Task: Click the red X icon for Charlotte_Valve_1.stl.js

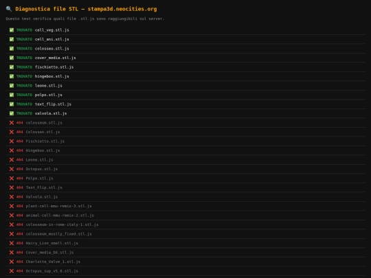Action: (x=12, y=262)
